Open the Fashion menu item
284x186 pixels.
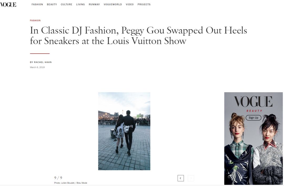[37, 4]
